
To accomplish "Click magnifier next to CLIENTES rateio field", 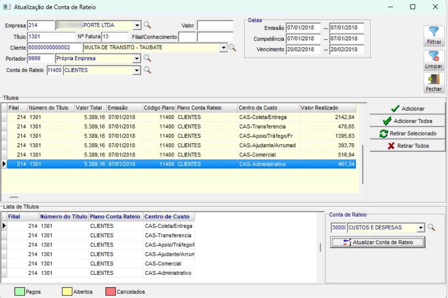I will coord(147,70).
